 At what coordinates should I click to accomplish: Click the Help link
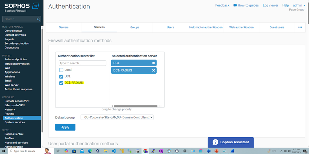[286, 5]
